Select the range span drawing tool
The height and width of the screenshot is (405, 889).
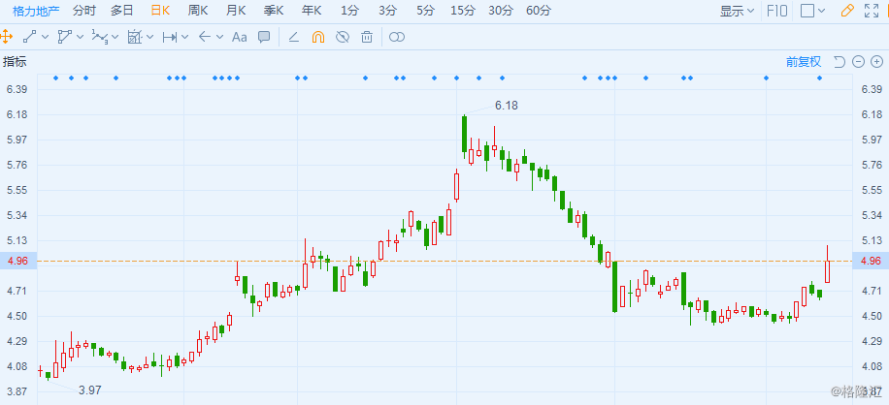170,38
